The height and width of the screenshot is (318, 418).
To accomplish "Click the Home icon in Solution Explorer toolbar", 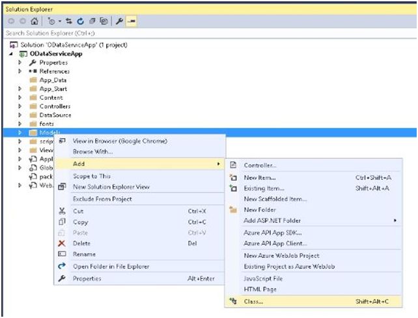I will point(34,21).
